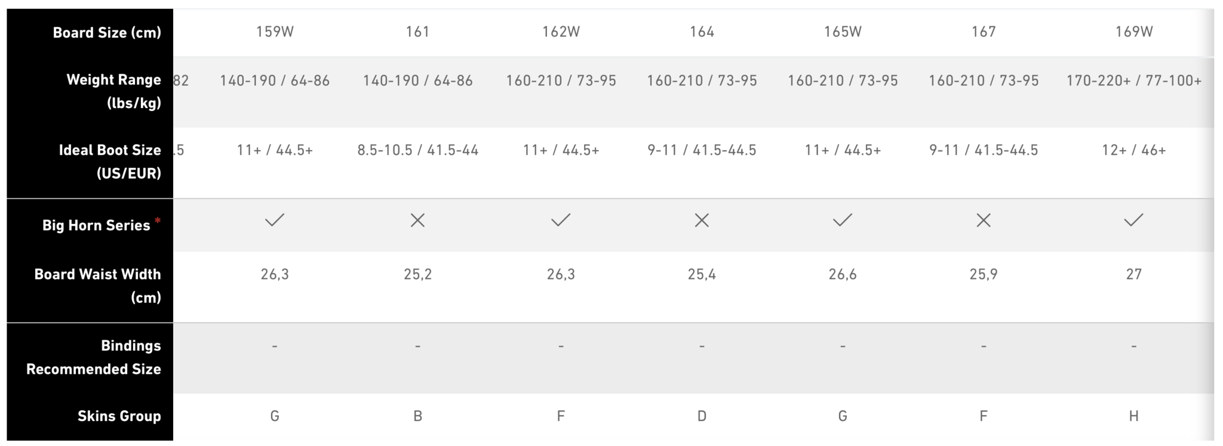Image resolution: width=1223 pixels, height=446 pixels.
Task: Click the Bindings Recommended Size row label
Action: tap(94, 357)
